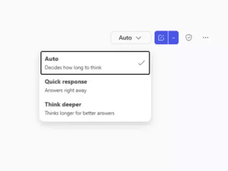Open the shield protection icon

(188, 38)
